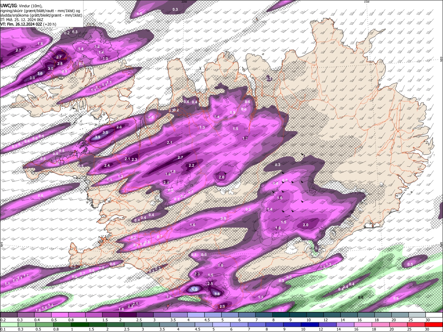Click the darkest purple swatch between 2 and 2.5
Image resolution: width=443 pixels, height=332 pixels.
(127, 315)
